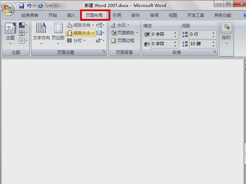
Task: Click the vertical scrollbar thumb
Action: 245,154
